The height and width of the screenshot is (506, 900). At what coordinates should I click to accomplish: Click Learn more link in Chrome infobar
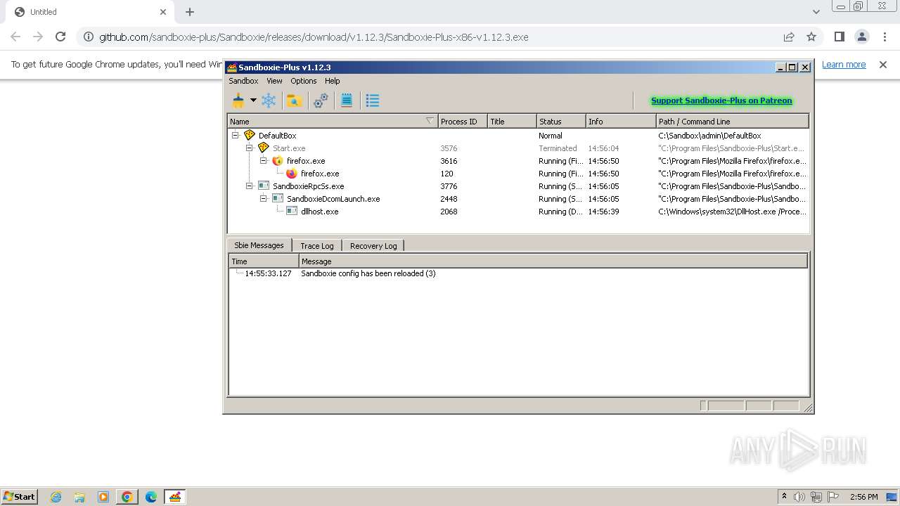[x=844, y=65]
